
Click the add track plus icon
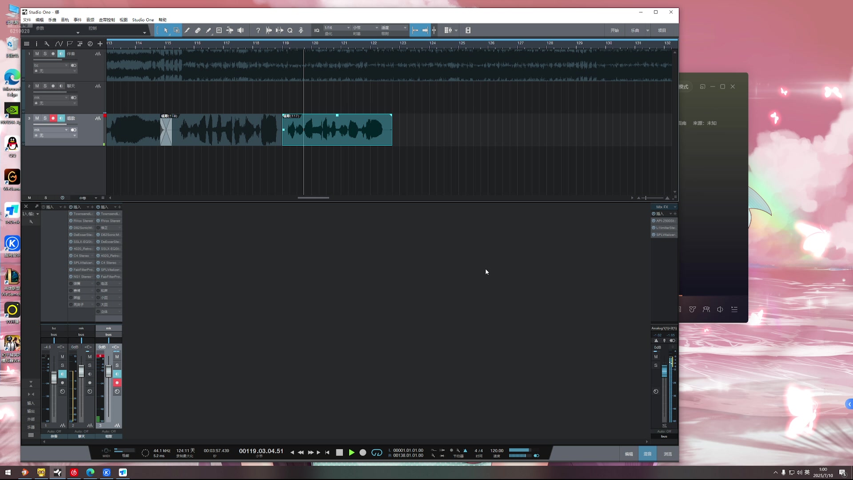tap(100, 44)
